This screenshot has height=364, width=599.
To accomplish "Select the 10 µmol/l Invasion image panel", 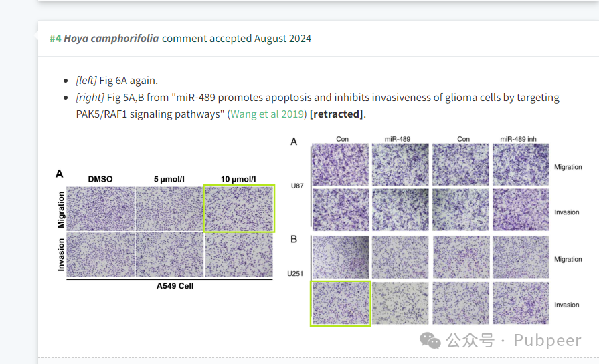I will 239,254.
